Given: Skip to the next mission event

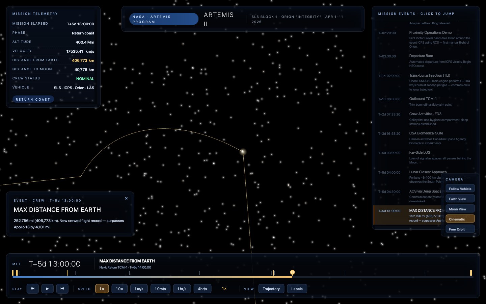Looking at the screenshot, I should 62,289.
